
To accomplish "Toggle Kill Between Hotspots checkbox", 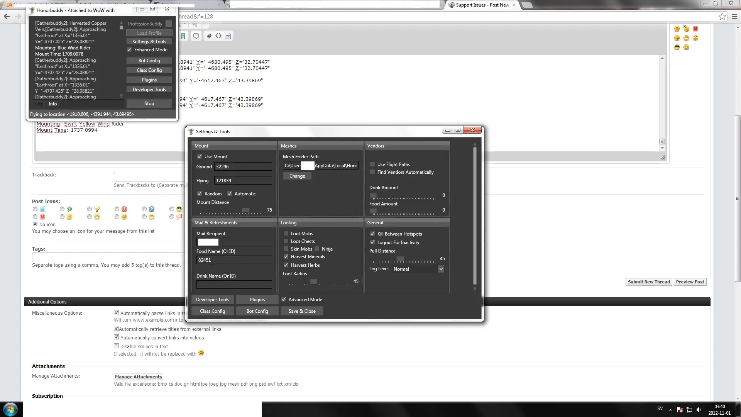I will pyautogui.click(x=372, y=234).
